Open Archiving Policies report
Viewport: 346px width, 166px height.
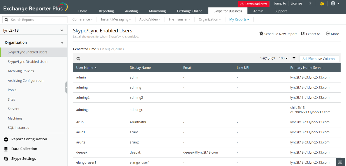[x=21, y=71]
